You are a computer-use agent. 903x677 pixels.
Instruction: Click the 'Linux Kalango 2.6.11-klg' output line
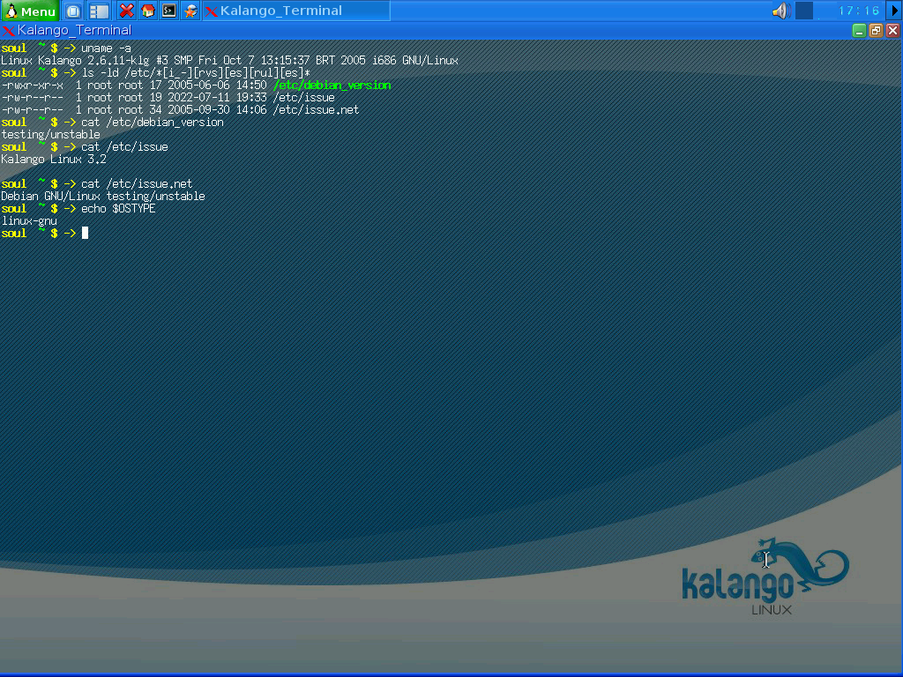(230, 61)
